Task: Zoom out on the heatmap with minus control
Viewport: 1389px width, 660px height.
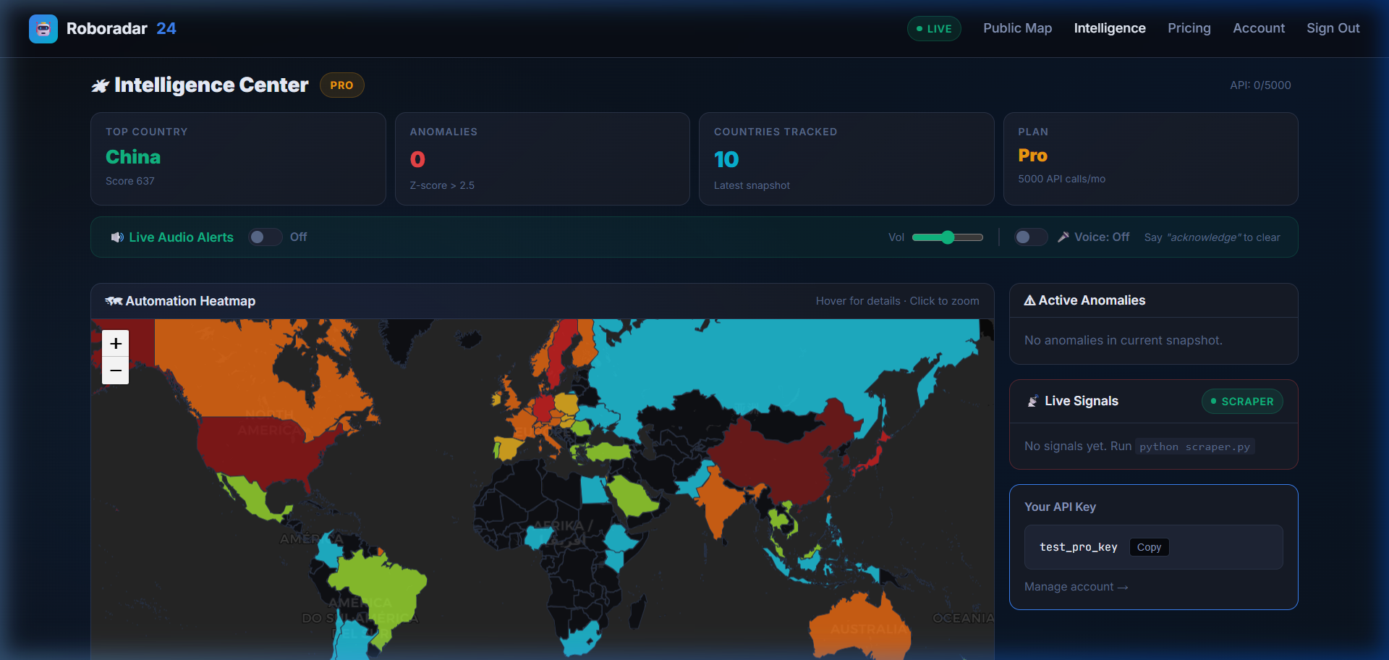Action: (115, 370)
